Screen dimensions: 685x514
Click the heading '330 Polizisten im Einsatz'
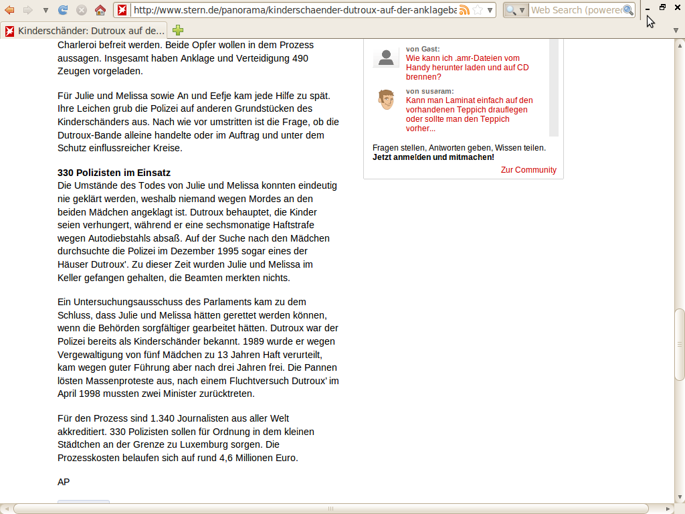[114, 173]
